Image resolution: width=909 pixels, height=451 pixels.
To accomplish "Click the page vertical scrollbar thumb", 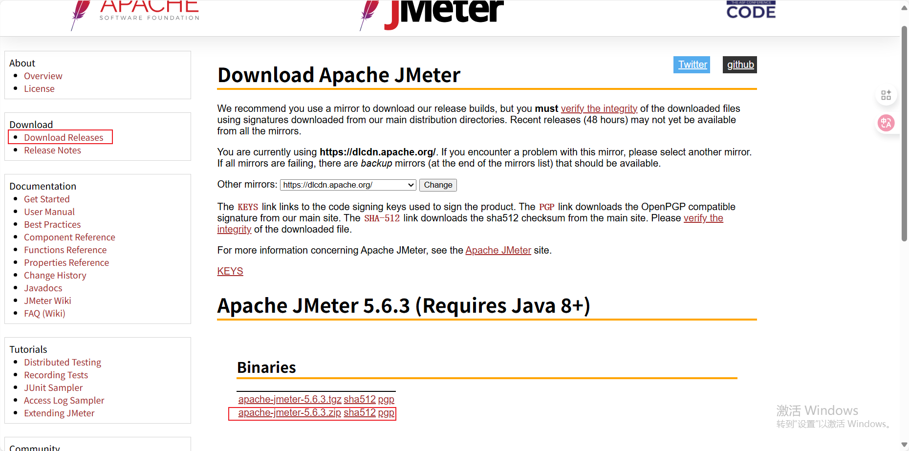I will pos(904,133).
